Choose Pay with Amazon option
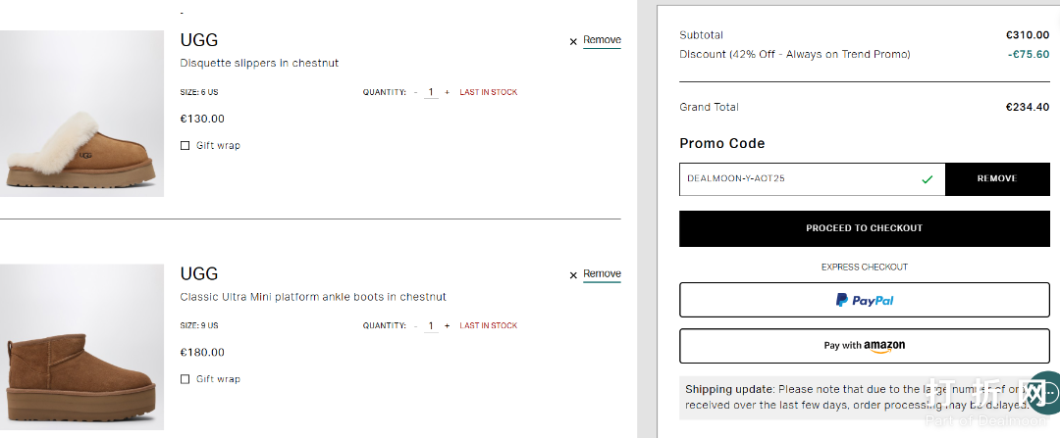 pyautogui.click(x=864, y=345)
